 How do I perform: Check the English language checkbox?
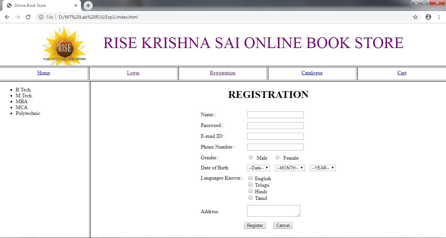(x=250, y=178)
